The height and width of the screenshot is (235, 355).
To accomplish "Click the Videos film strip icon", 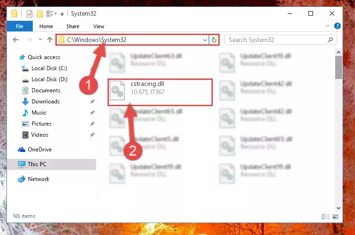I will pos(25,135).
